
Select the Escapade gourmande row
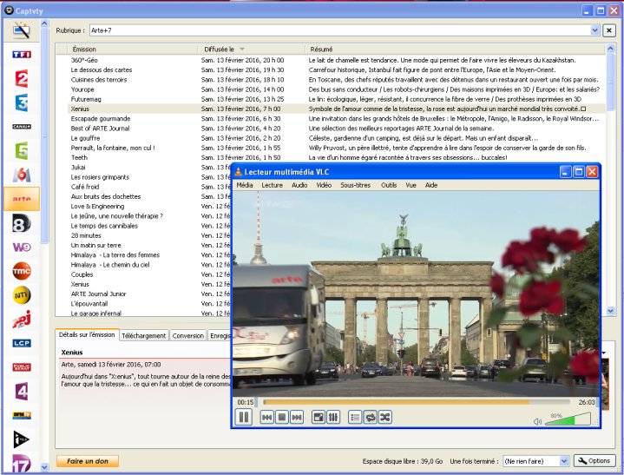pyautogui.click(x=337, y=119)
